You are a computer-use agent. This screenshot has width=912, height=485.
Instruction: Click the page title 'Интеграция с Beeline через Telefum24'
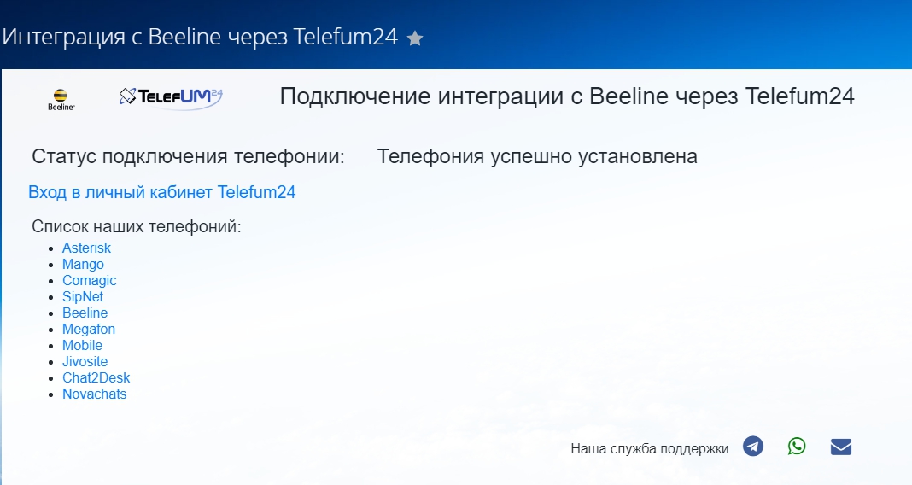point(200,38)
